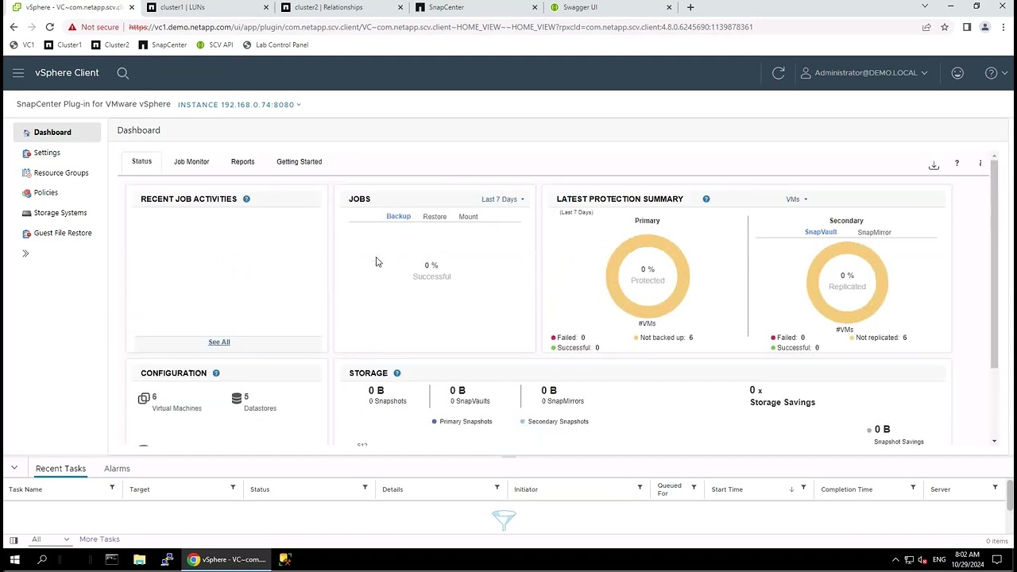Select the Backup jobs tab
Screen dimensions: 1017x572
coord(398,216)
